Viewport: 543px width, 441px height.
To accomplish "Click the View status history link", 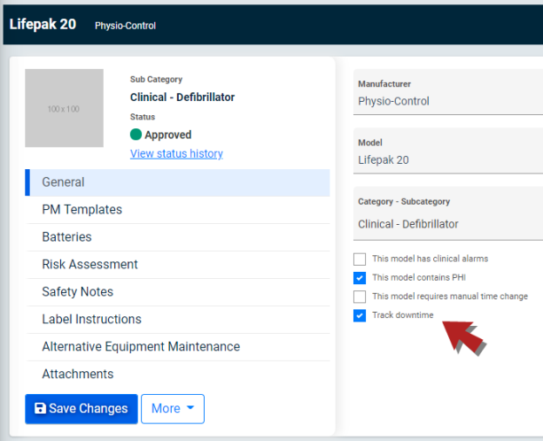I will (x=176, y=154).
